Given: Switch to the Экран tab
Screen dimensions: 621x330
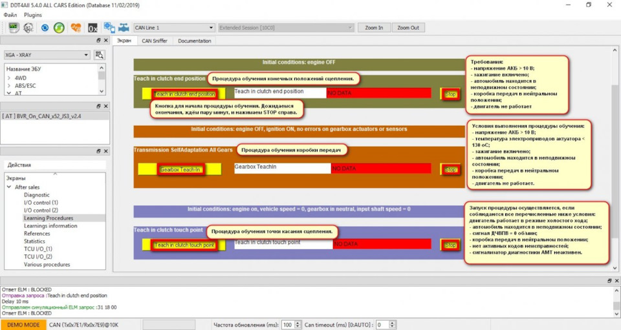Looking at the screenshot, I should point(124,41).
